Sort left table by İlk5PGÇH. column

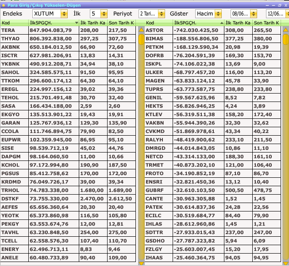[54, 23]
